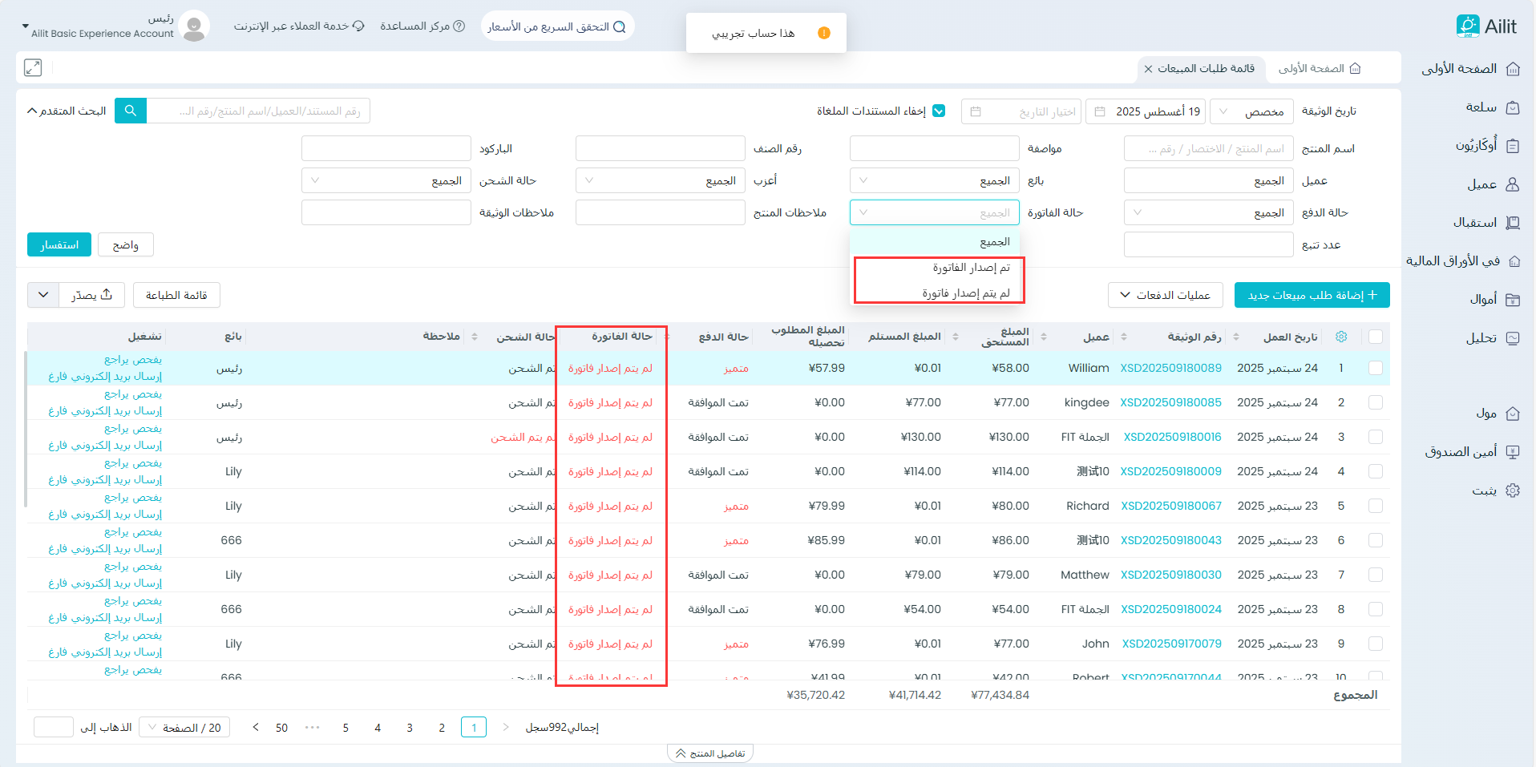Choose the 'invoice issued' option
This screenshot has width=1536, height=767.
[971, 268]
